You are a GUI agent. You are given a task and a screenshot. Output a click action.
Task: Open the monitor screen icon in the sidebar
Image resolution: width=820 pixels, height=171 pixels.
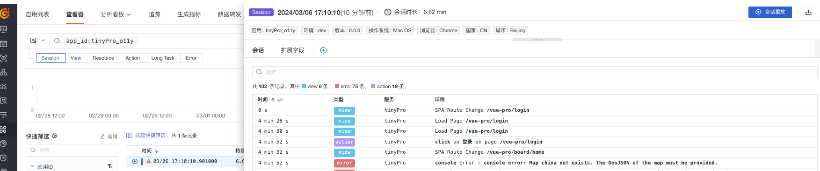(x=4, y=29)
